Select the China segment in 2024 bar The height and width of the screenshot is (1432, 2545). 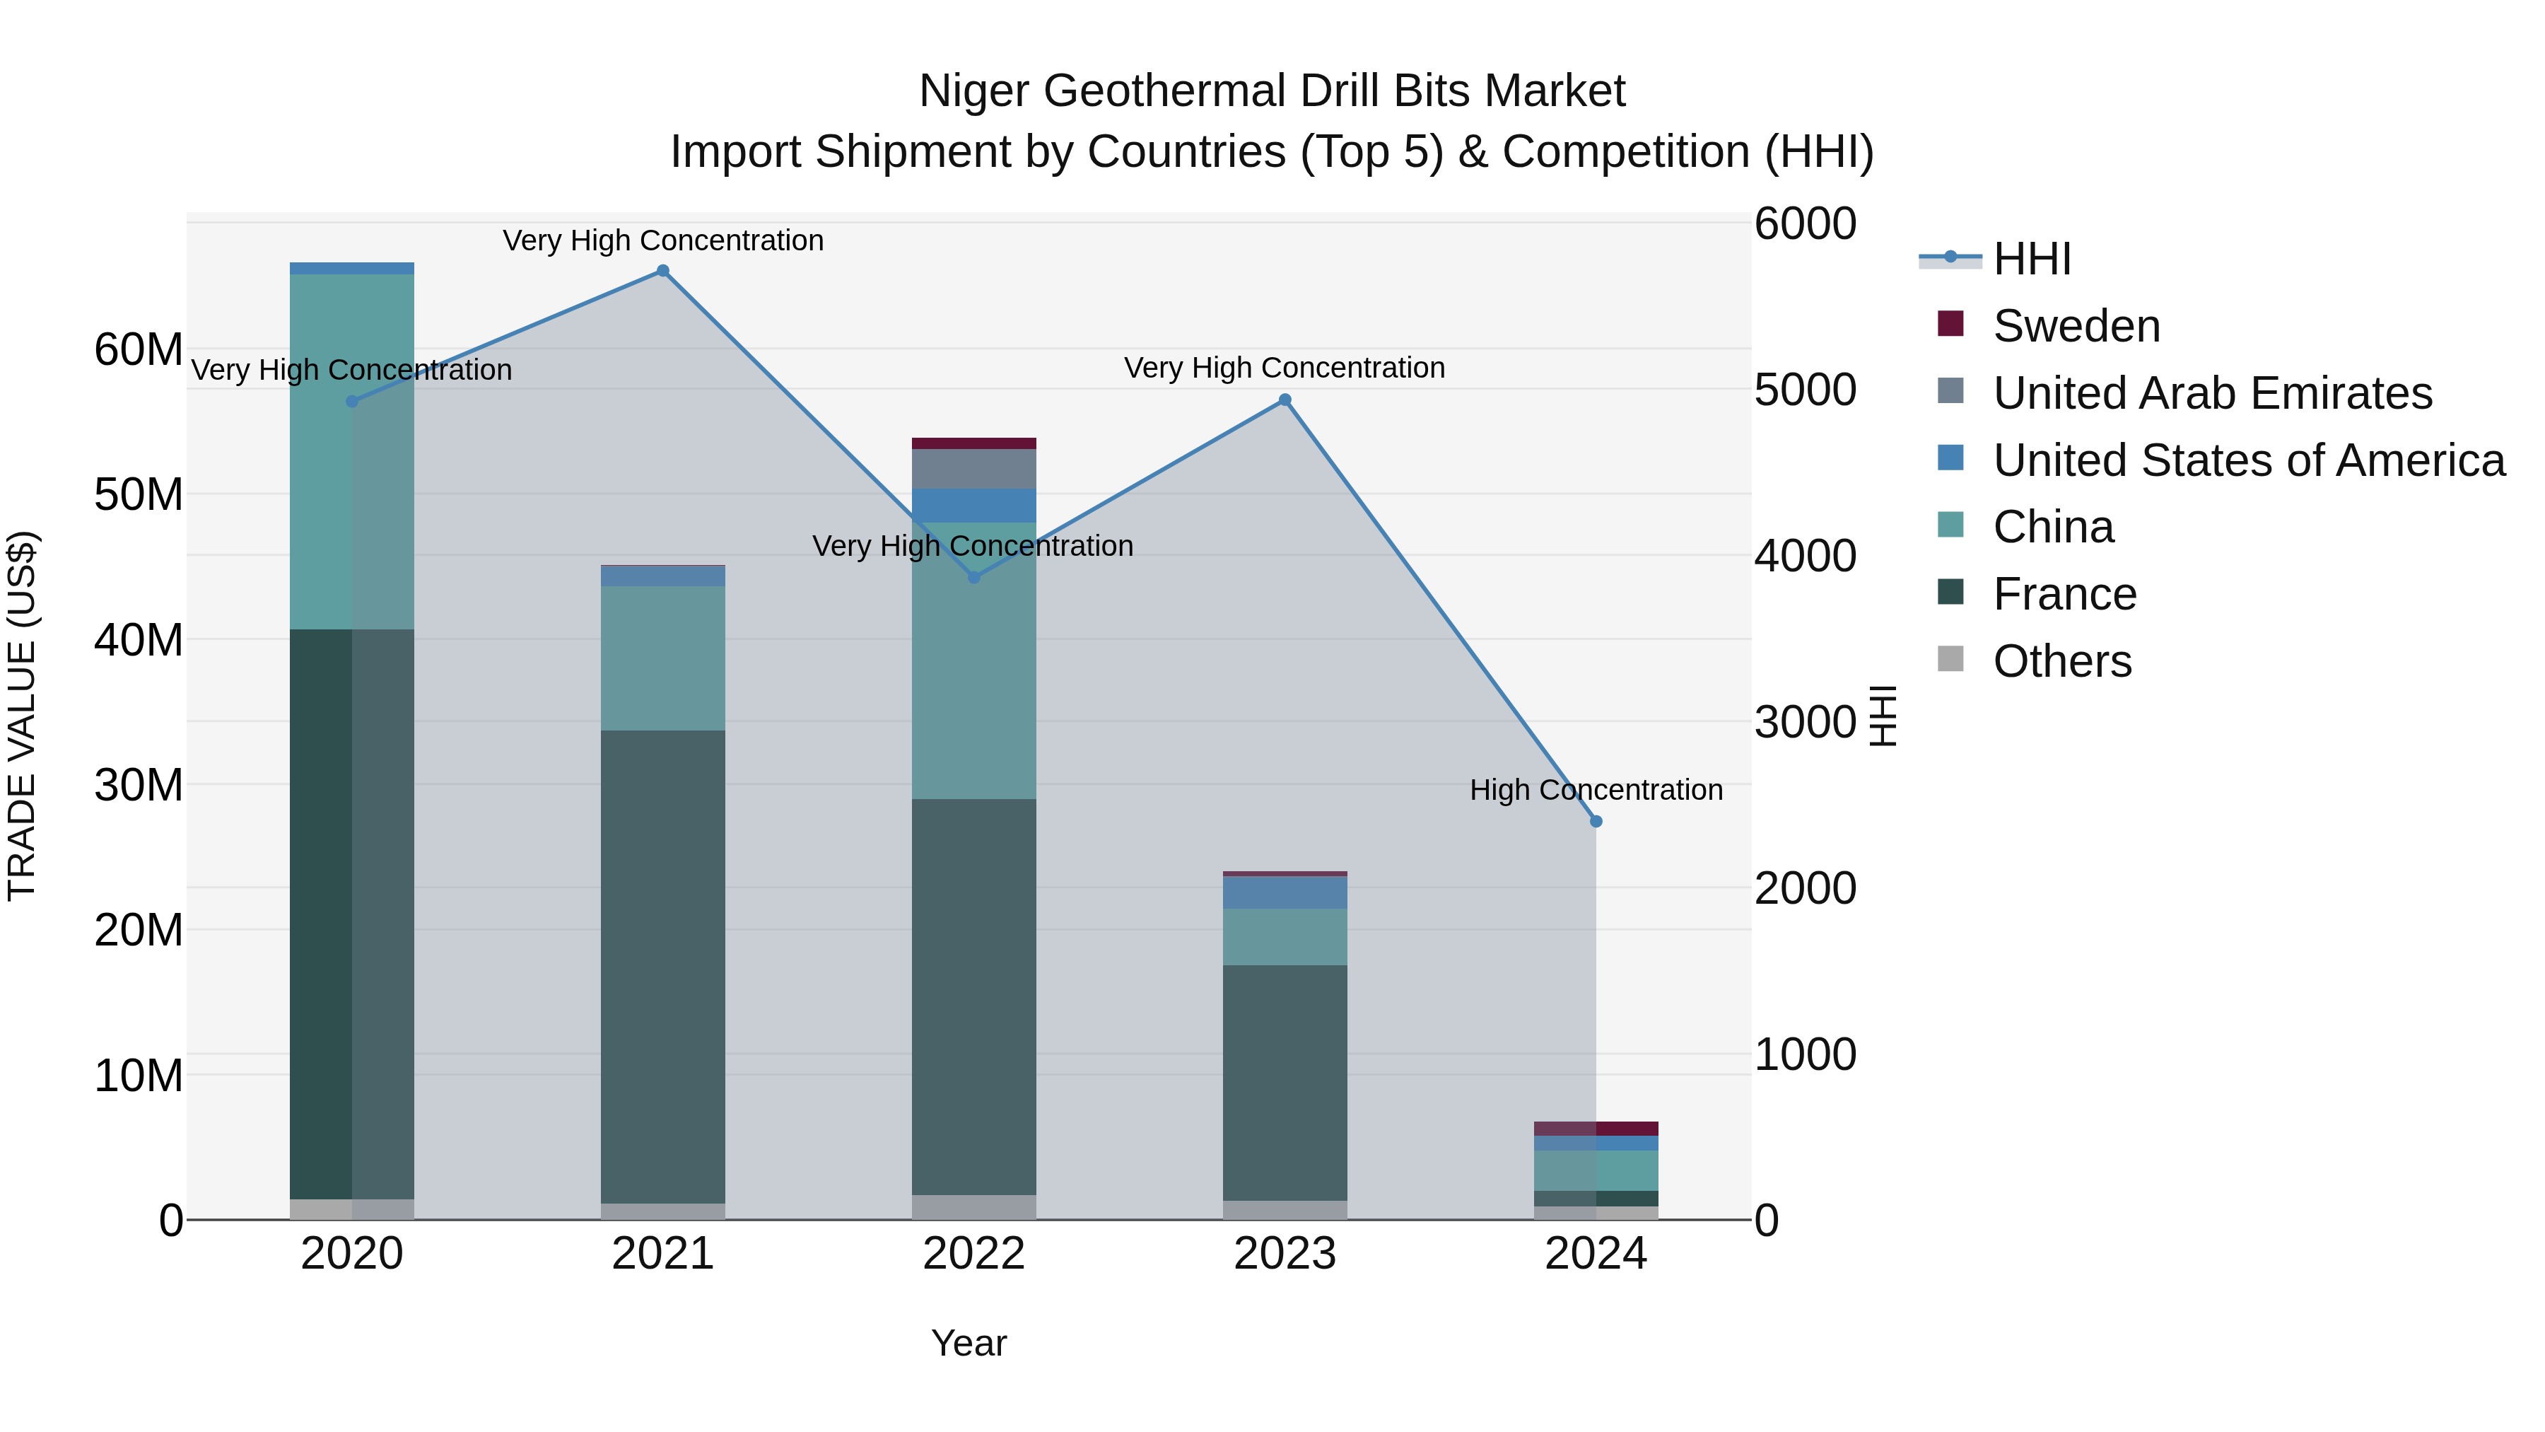tap(1596, 1170)
